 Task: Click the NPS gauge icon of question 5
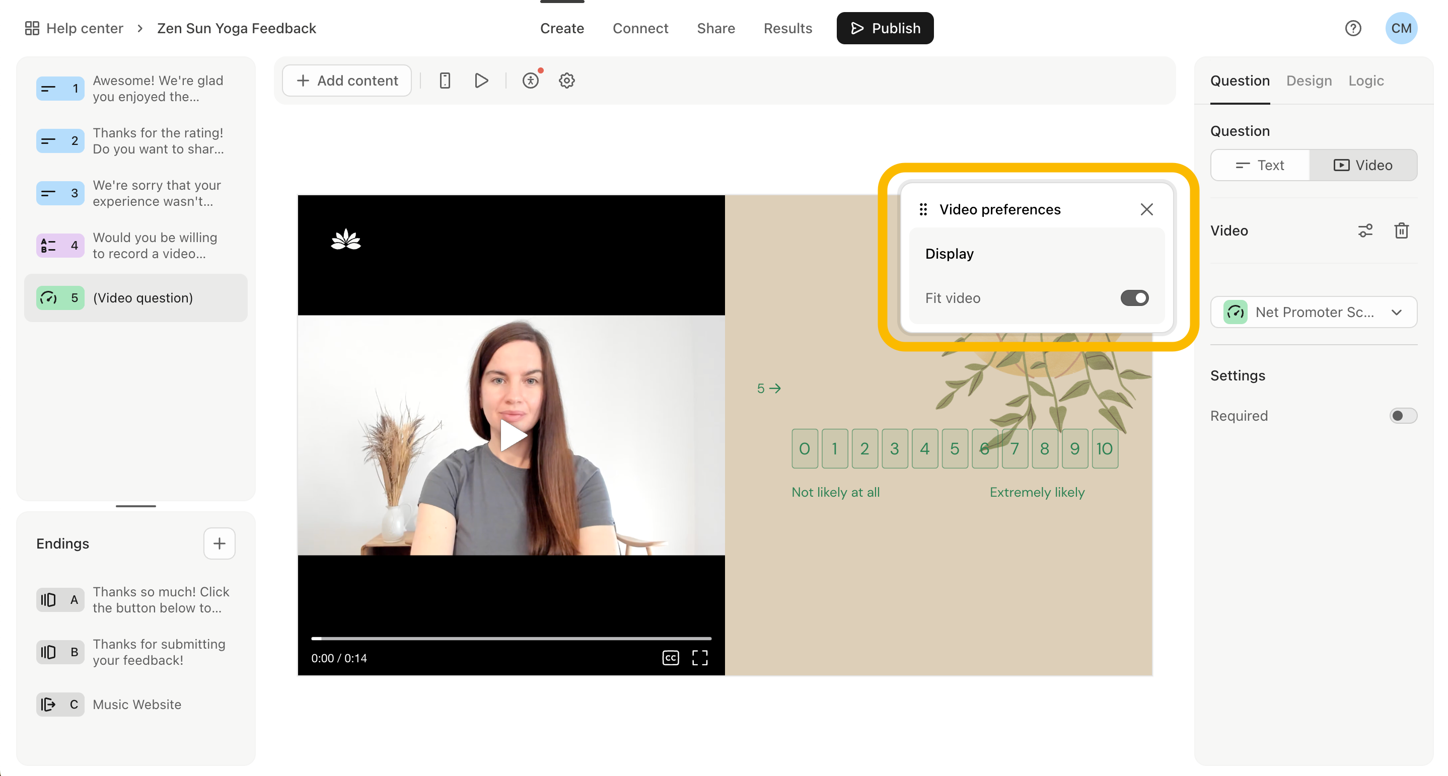49,298
